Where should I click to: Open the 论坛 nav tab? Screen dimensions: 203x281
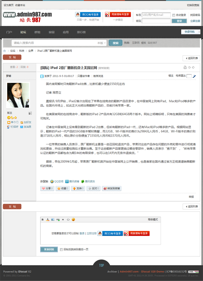pos(23,32)
